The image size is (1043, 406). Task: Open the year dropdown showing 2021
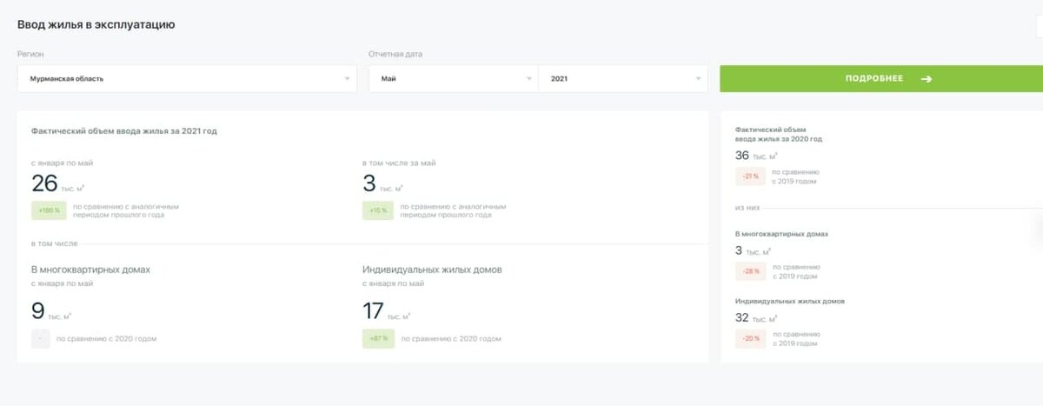[623, 78]
